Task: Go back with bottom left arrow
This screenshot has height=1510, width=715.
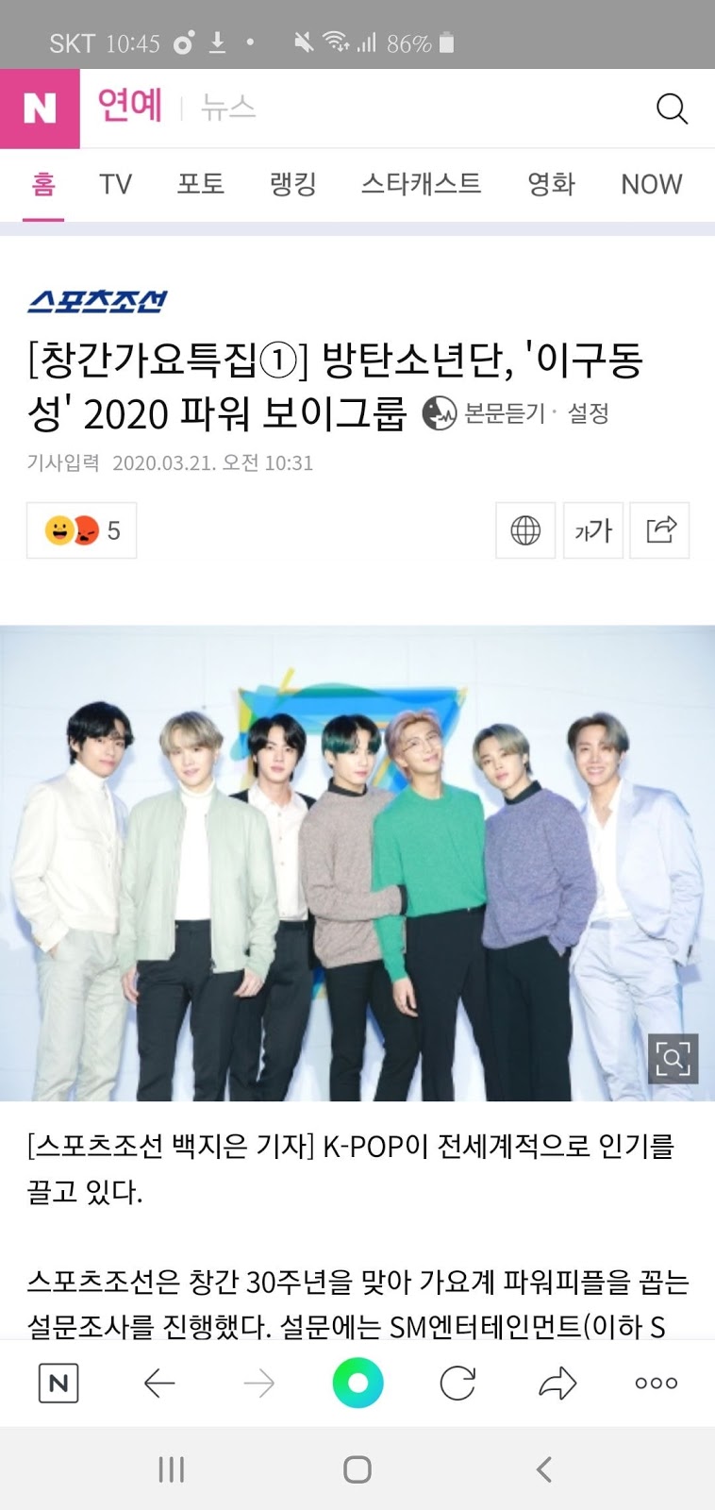Action: point(159,1384)
